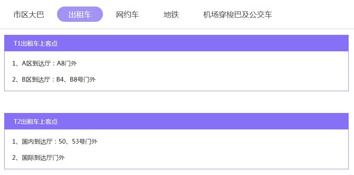Open the 机场穿梭巴及公交车 tab
354x175 pixels.
click(238, 15)
